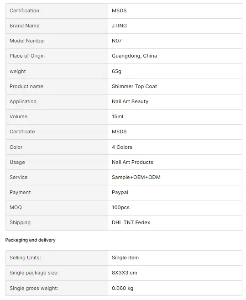246x300 pixels.
Task: Click the 100pcs MOQ value
Action: pos(120,208)
